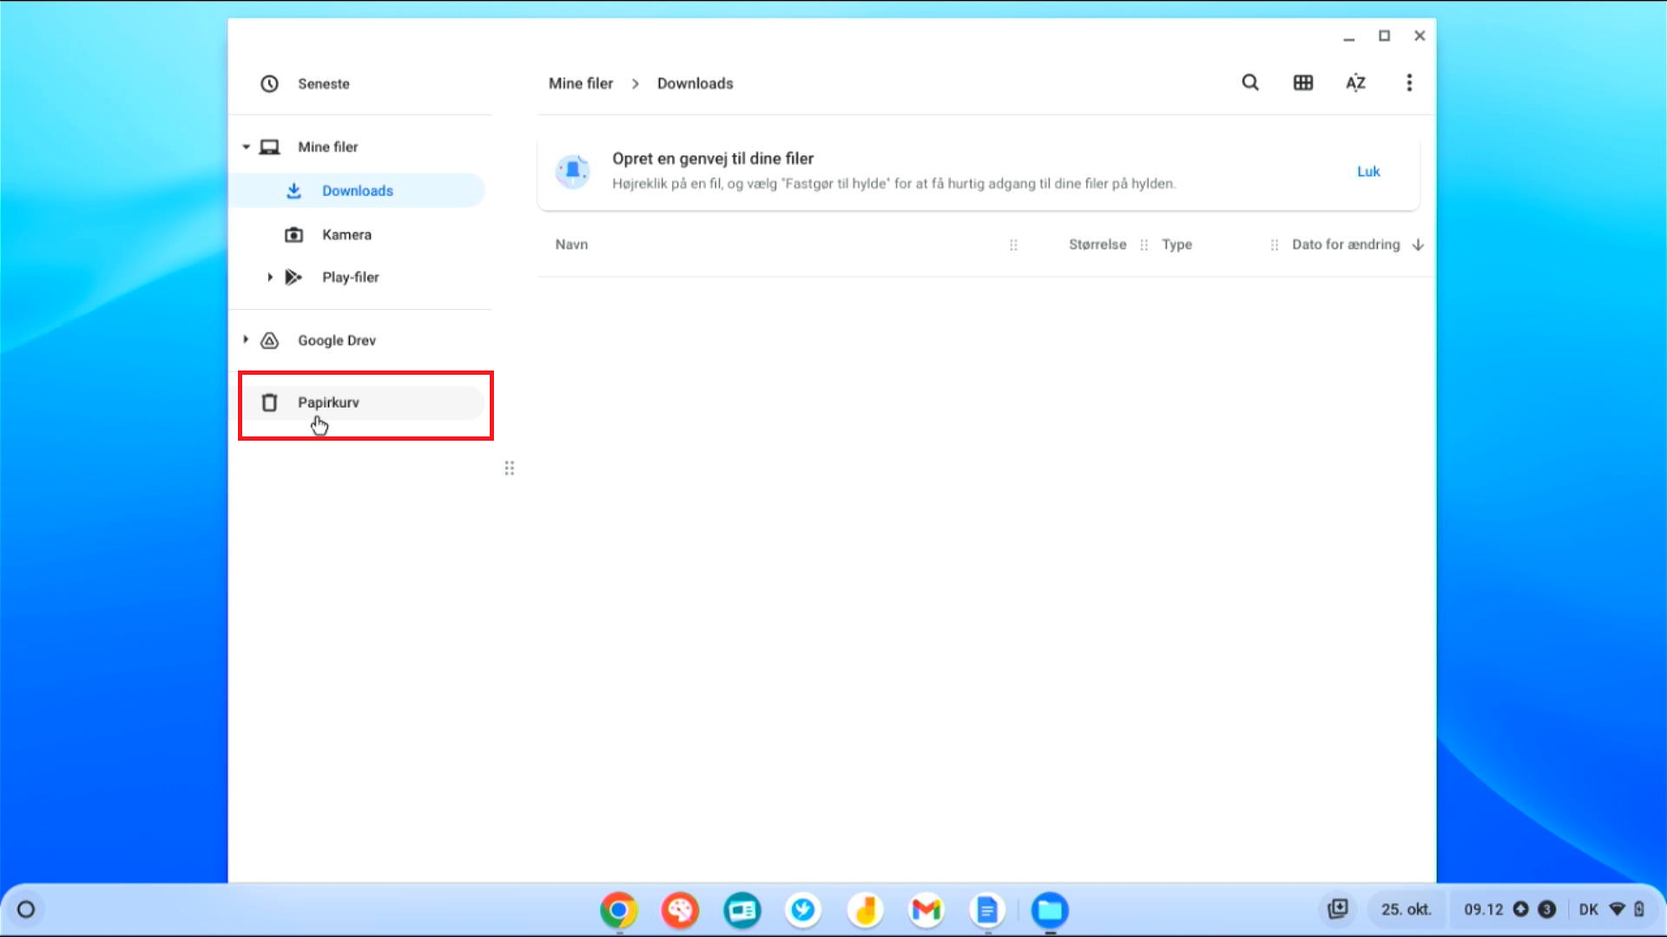
Task: Open Papirkurv trash folder
Action: [328, 403]
